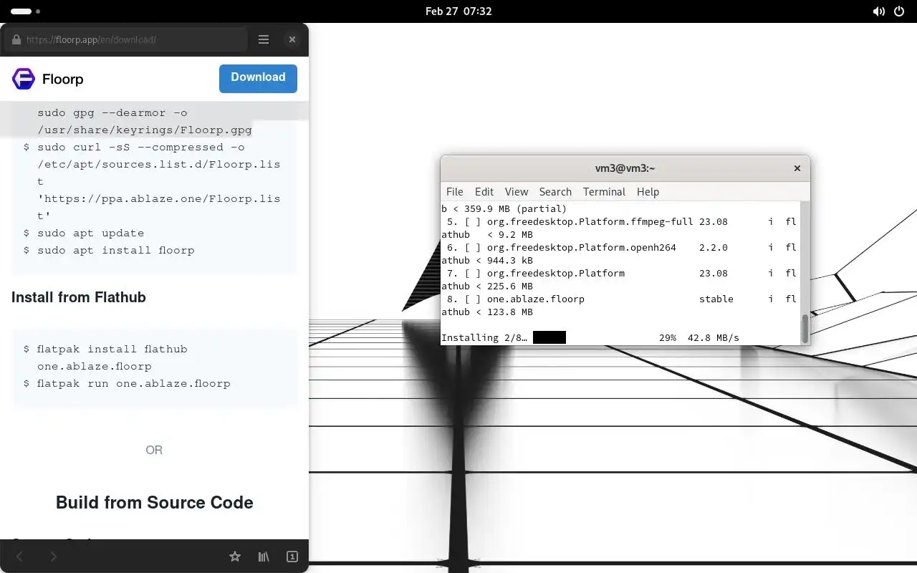Open the Edit menu in terminal

(484, 192)
